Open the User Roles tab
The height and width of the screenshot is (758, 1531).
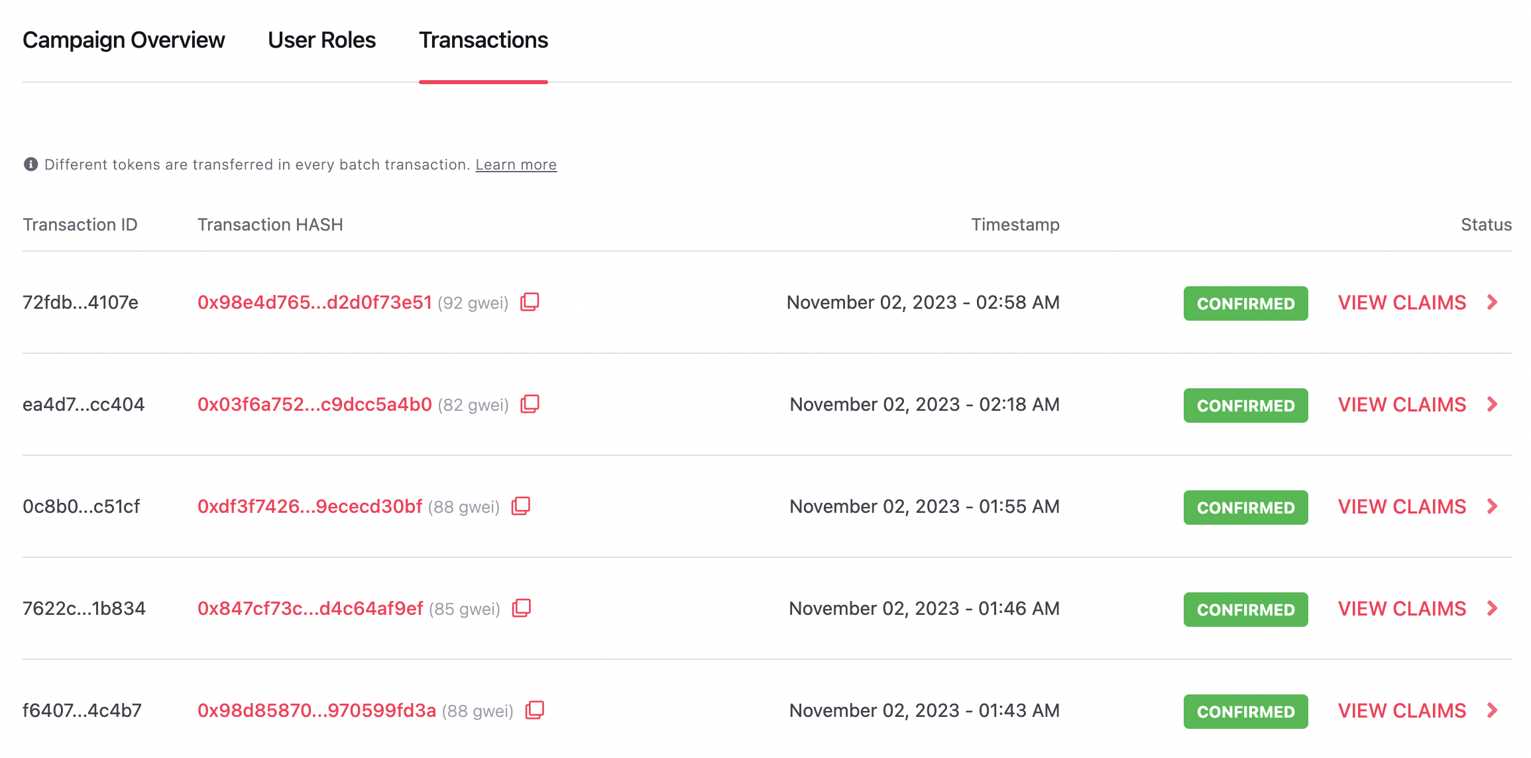[321, 40]
